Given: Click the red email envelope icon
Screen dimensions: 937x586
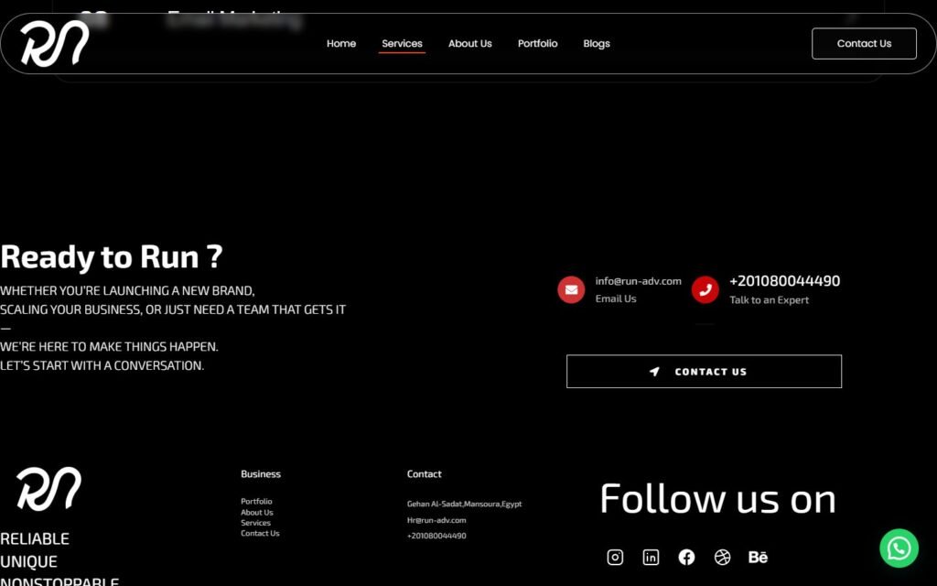Looking at the screenshot, I should 571,289.
